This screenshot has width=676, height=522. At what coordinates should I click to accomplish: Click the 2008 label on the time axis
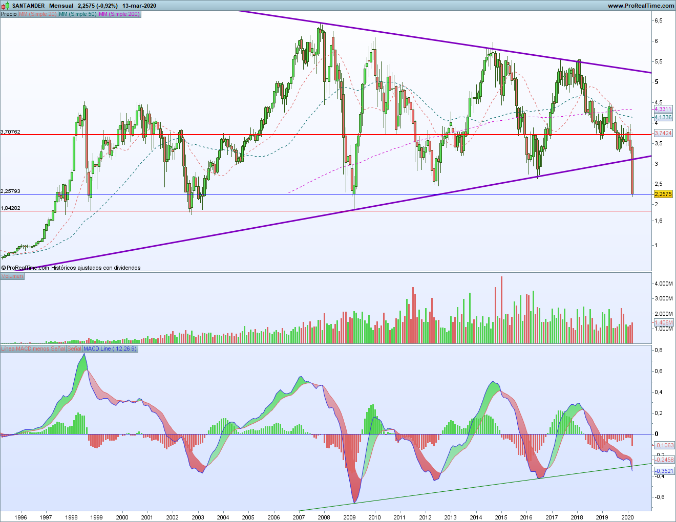324,517
